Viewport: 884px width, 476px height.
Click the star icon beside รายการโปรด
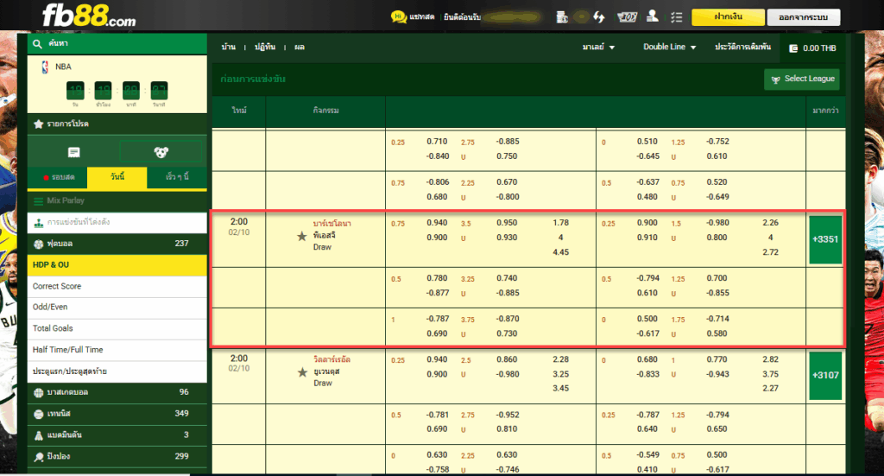[38, 124]
